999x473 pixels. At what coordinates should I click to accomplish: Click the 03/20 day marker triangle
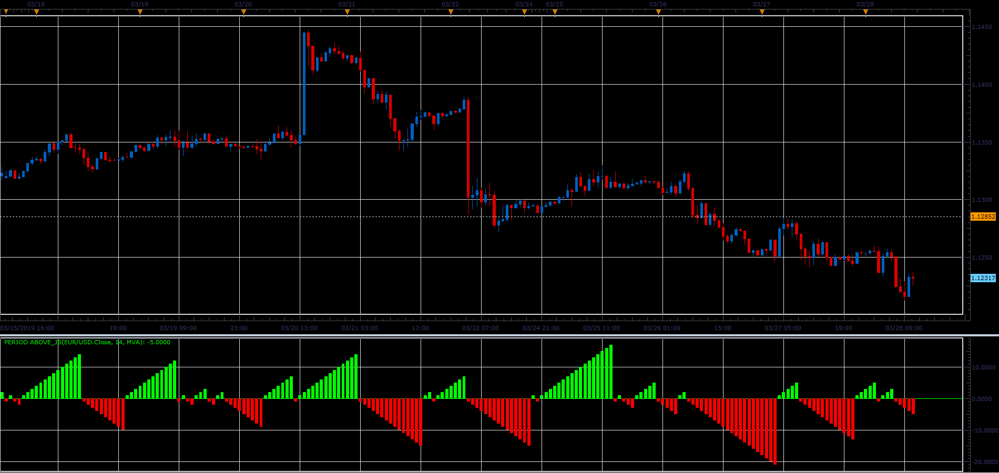[243, 12]
